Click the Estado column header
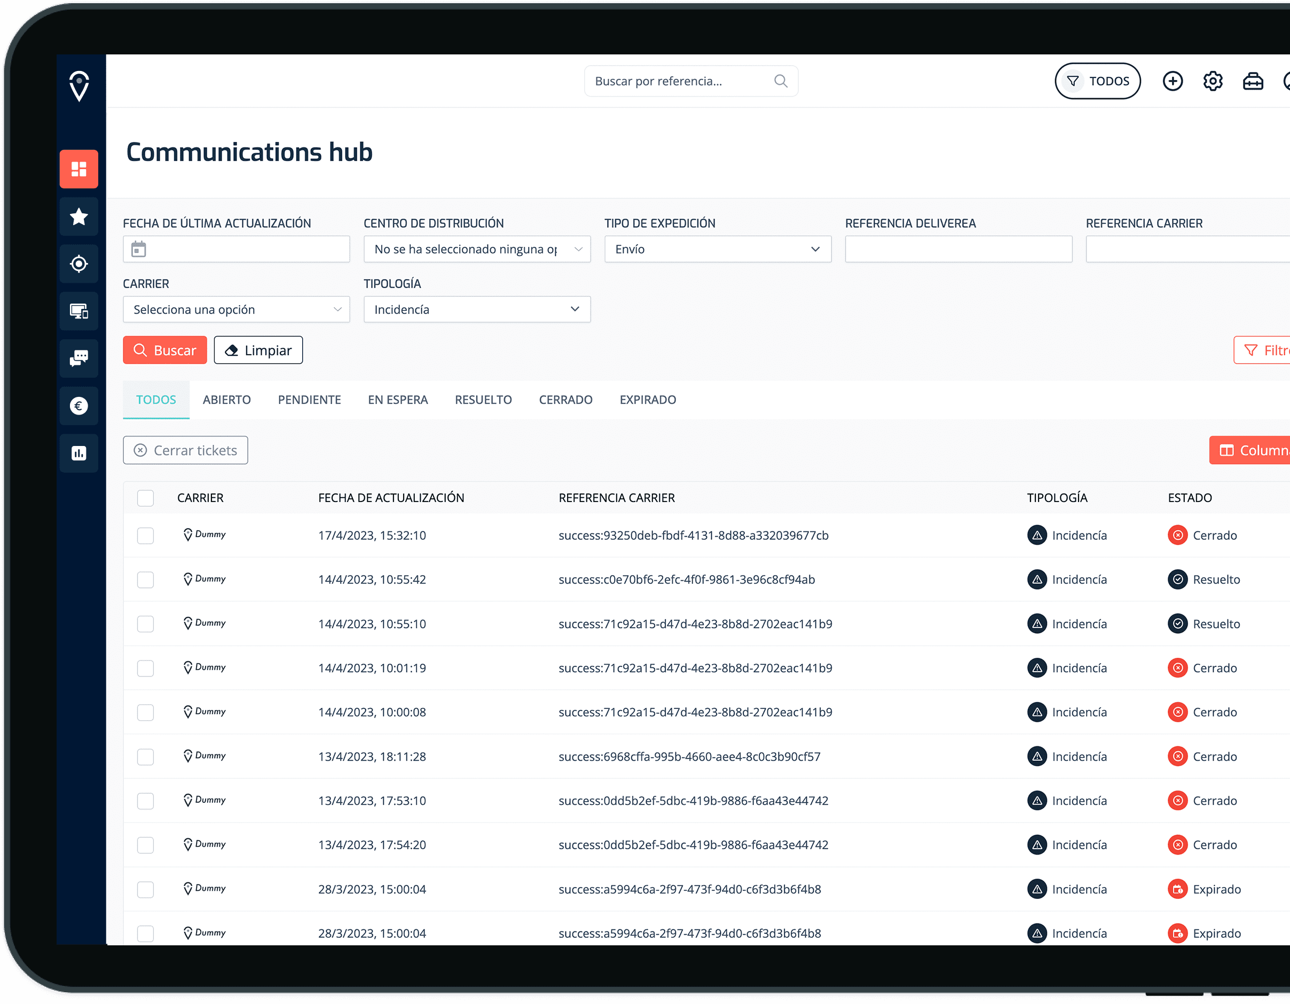1290x1004 pixels. coord(1190,498)
